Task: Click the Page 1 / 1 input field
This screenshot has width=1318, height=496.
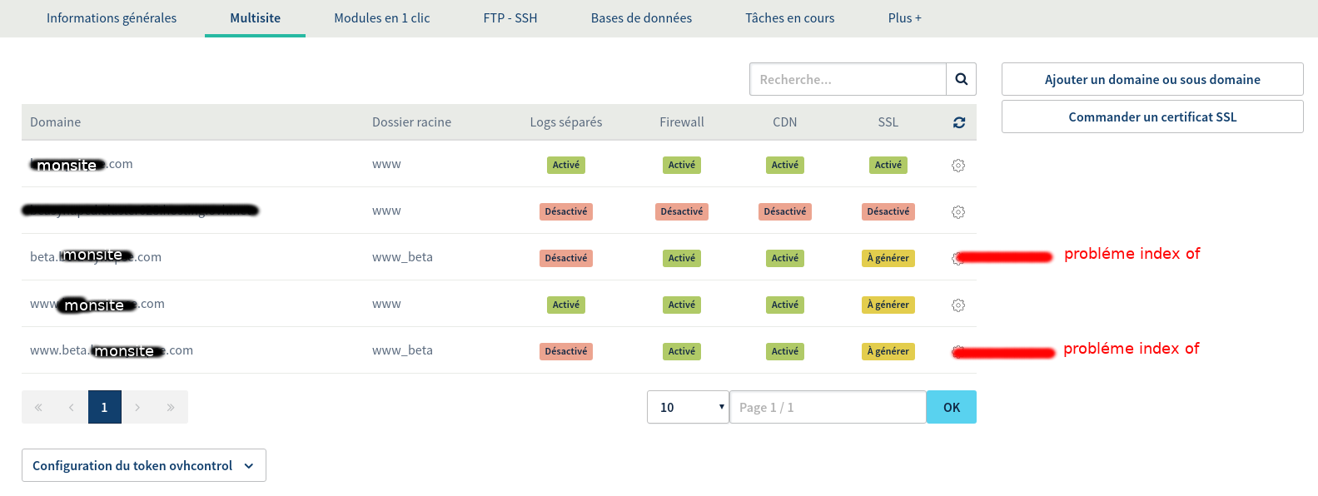Action: [x=827, y=407]
